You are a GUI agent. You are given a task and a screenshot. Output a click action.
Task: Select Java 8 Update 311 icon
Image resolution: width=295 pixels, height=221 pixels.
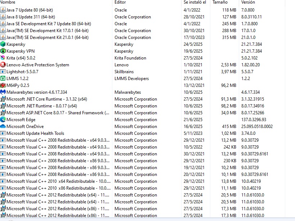click(3, 17)
